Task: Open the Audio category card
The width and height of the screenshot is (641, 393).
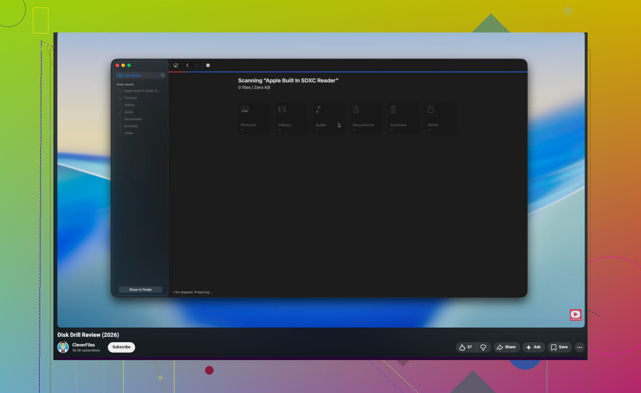Action: (x=329, y=118)
